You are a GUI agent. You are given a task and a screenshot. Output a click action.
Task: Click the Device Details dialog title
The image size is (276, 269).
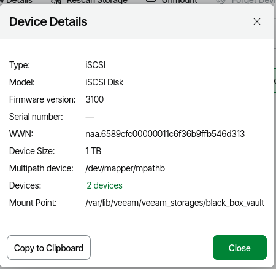point(48,21)
